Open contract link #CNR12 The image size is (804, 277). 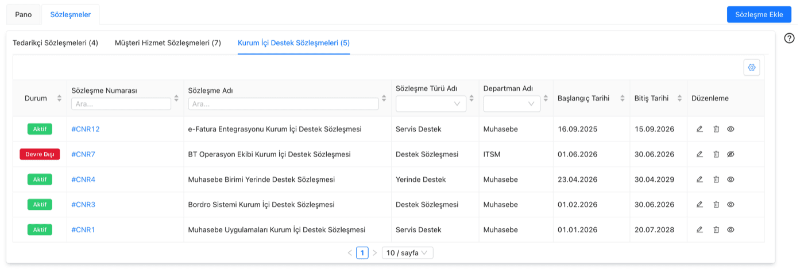pyautogui.click(x=86, y=129)
